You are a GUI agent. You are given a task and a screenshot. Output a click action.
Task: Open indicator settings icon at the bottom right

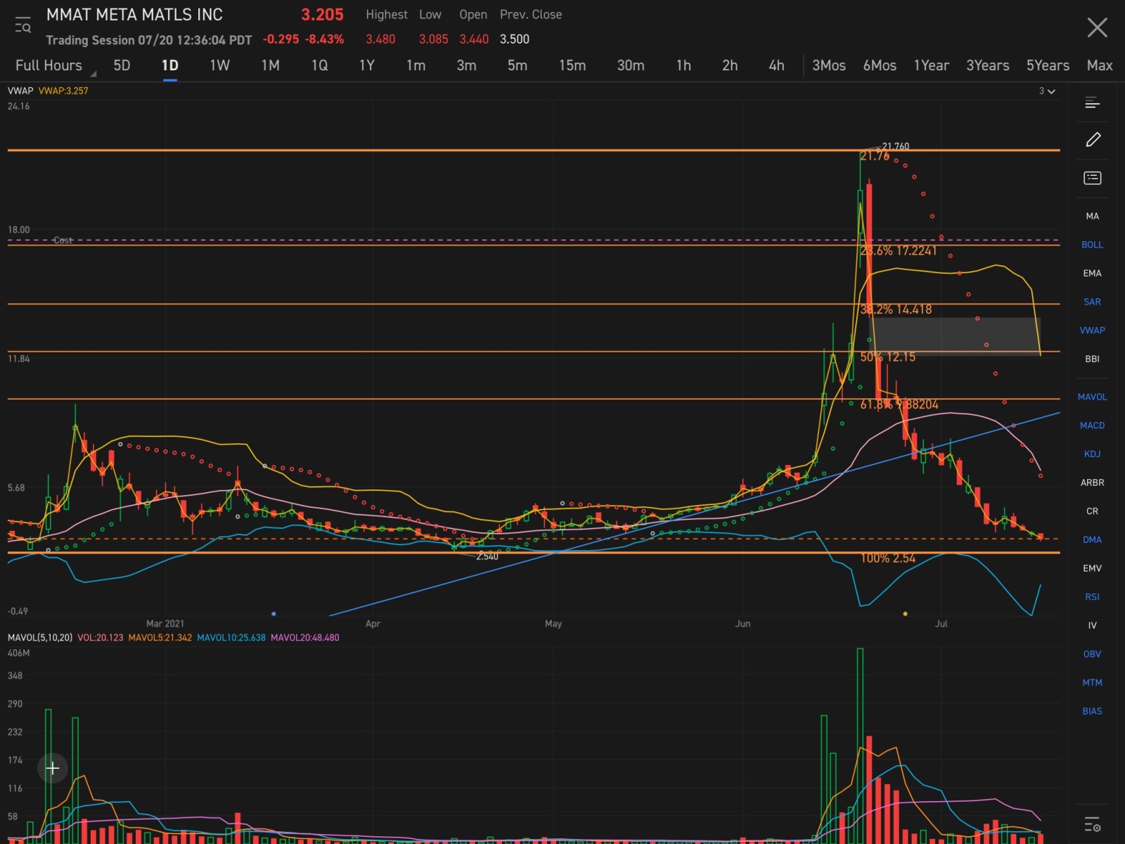(x=1092, y=824)
